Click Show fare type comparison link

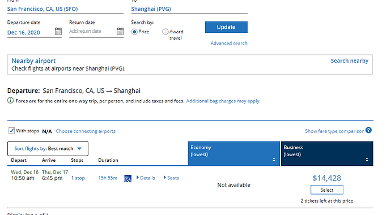pyautogui.click(x=335, y=131)
